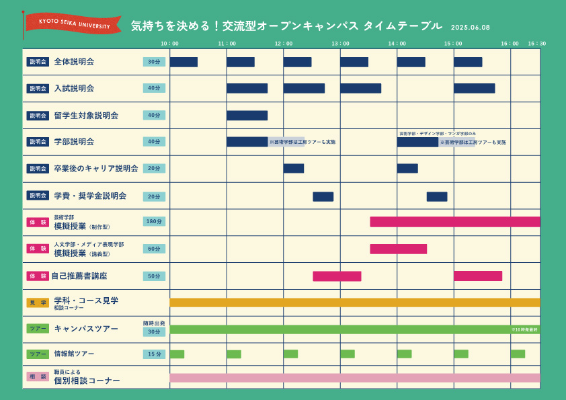Click the 50分 duration badge
566x400 pixels.
154,276
